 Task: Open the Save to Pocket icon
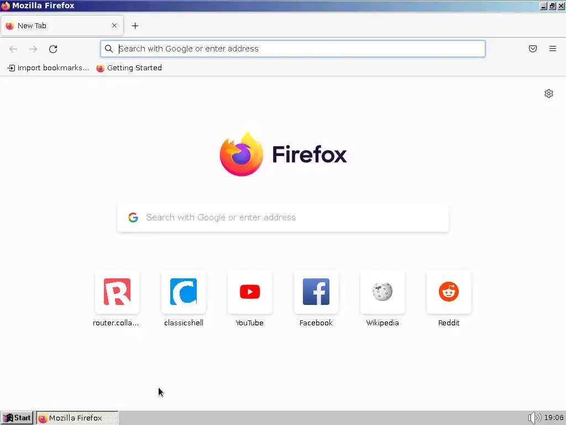pos(533,49)
